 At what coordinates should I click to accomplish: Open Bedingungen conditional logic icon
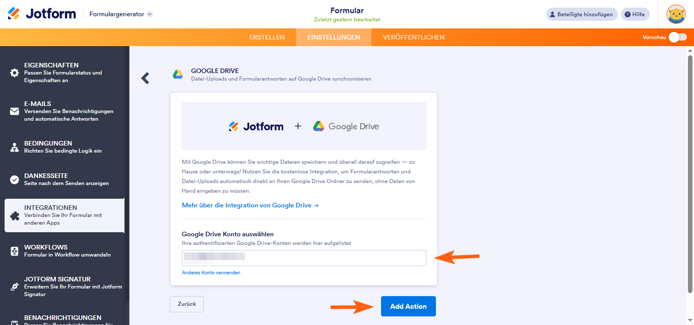pyautogui.click(x=15, y=148)
